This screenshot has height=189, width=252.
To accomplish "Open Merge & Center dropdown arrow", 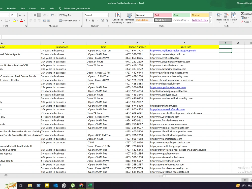I will [80, 21].
